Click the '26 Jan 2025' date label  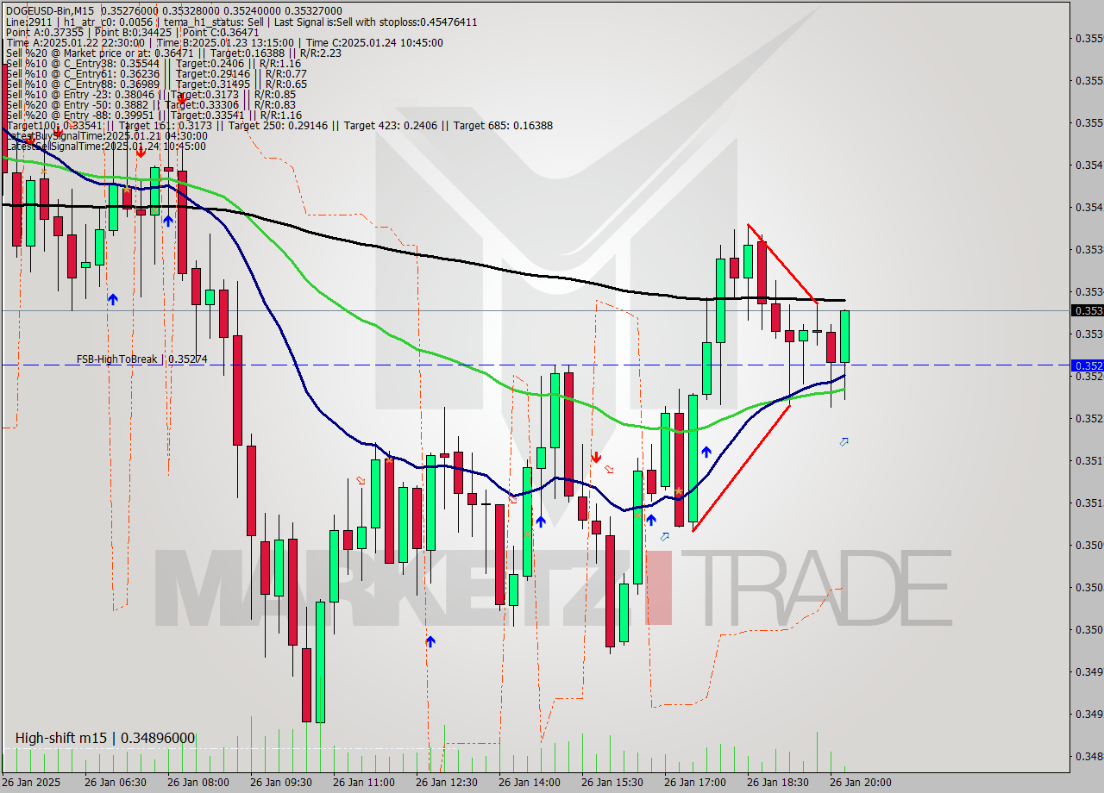pos(31,782)
